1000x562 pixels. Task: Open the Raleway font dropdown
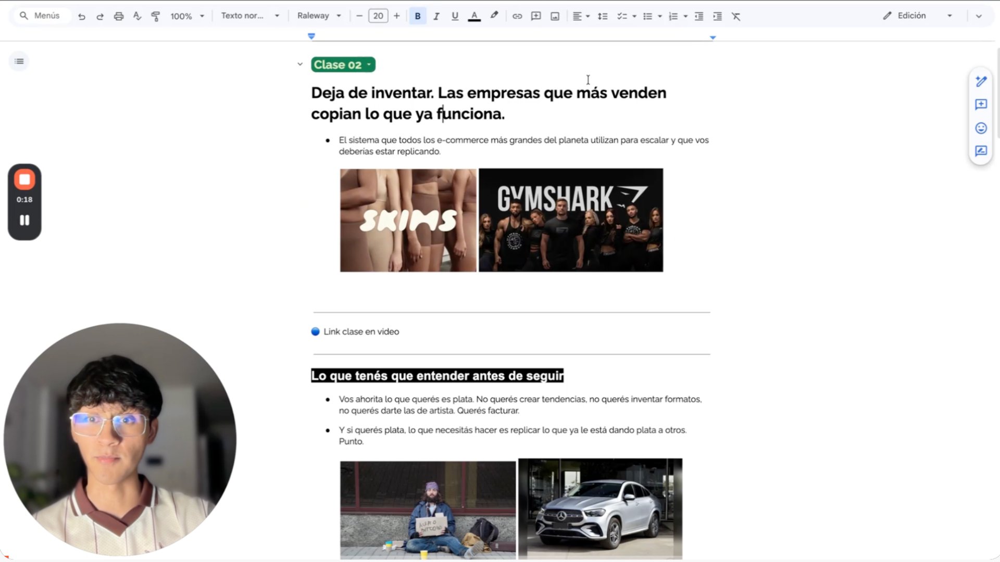tap(319, 16)
